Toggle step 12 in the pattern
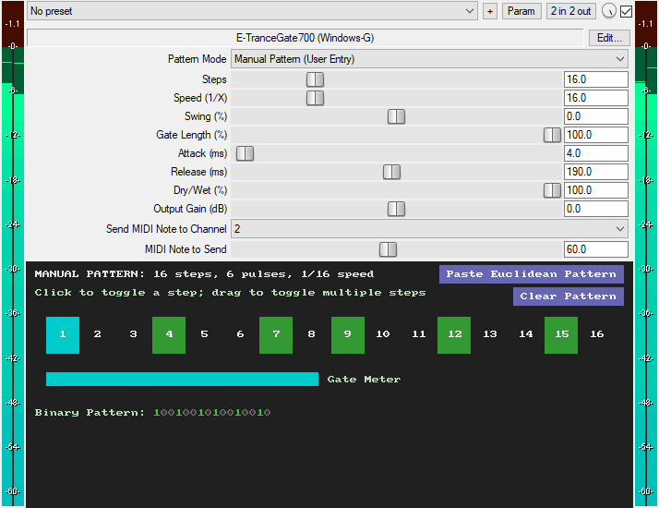659x508 pixels. point(454,335)
